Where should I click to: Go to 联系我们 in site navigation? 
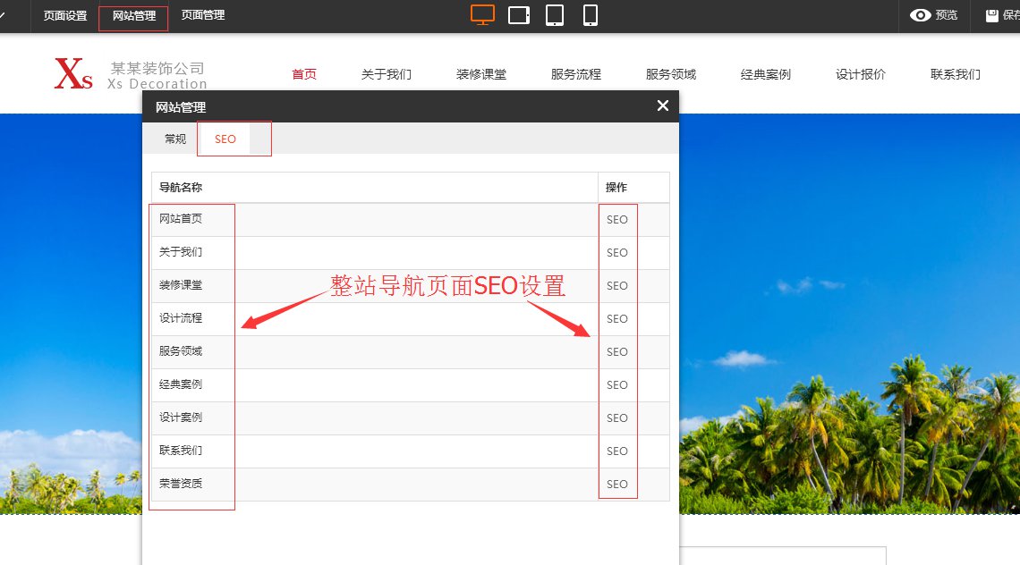click(x=955, y=74)
